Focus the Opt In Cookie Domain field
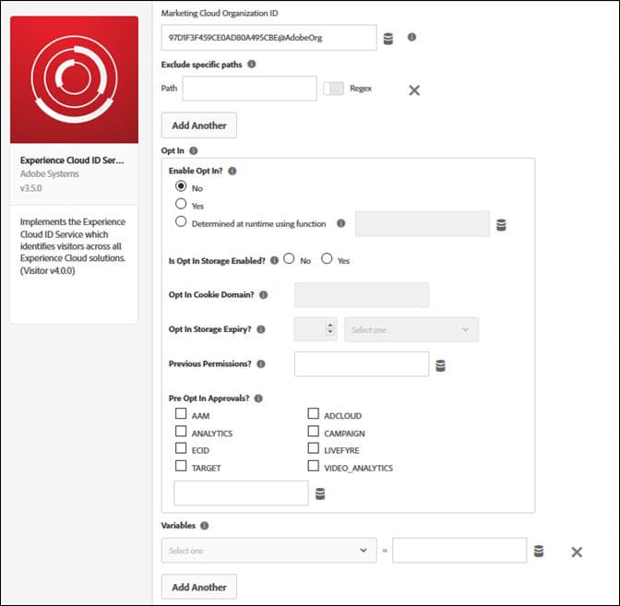620x606 pixels. [362, 294]
